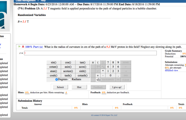Viewport: 186px width, 120px height.
Task: Click the minus operator key
Action: click(103, 75)
